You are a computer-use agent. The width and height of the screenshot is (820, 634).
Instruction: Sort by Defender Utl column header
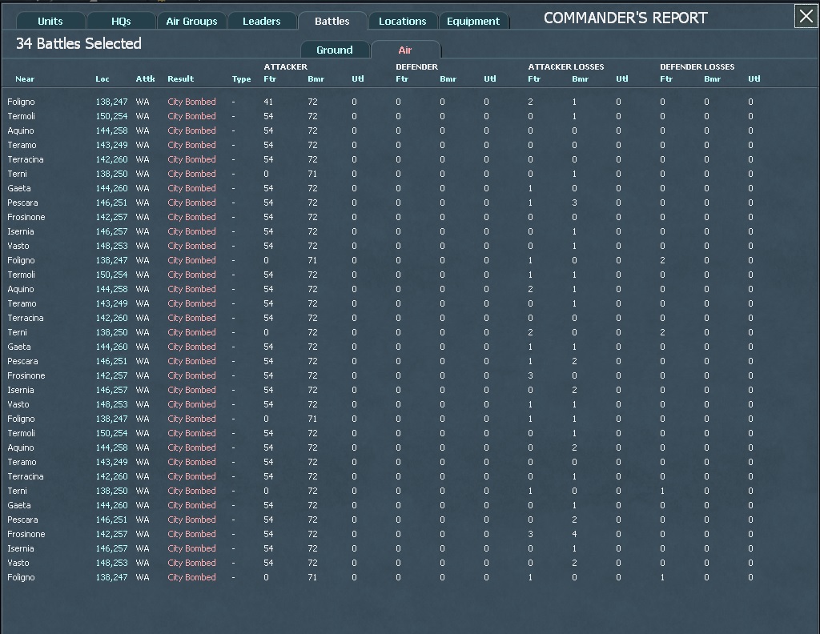point(489,79)
